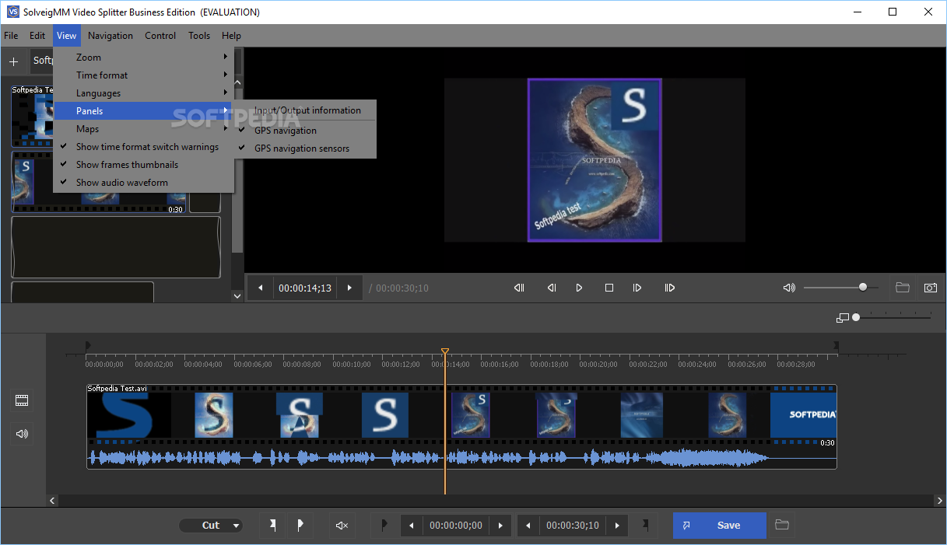Add a right-facing marker flag
The width and height of the screenshot is (947, 545).
[x=300, y=526]
